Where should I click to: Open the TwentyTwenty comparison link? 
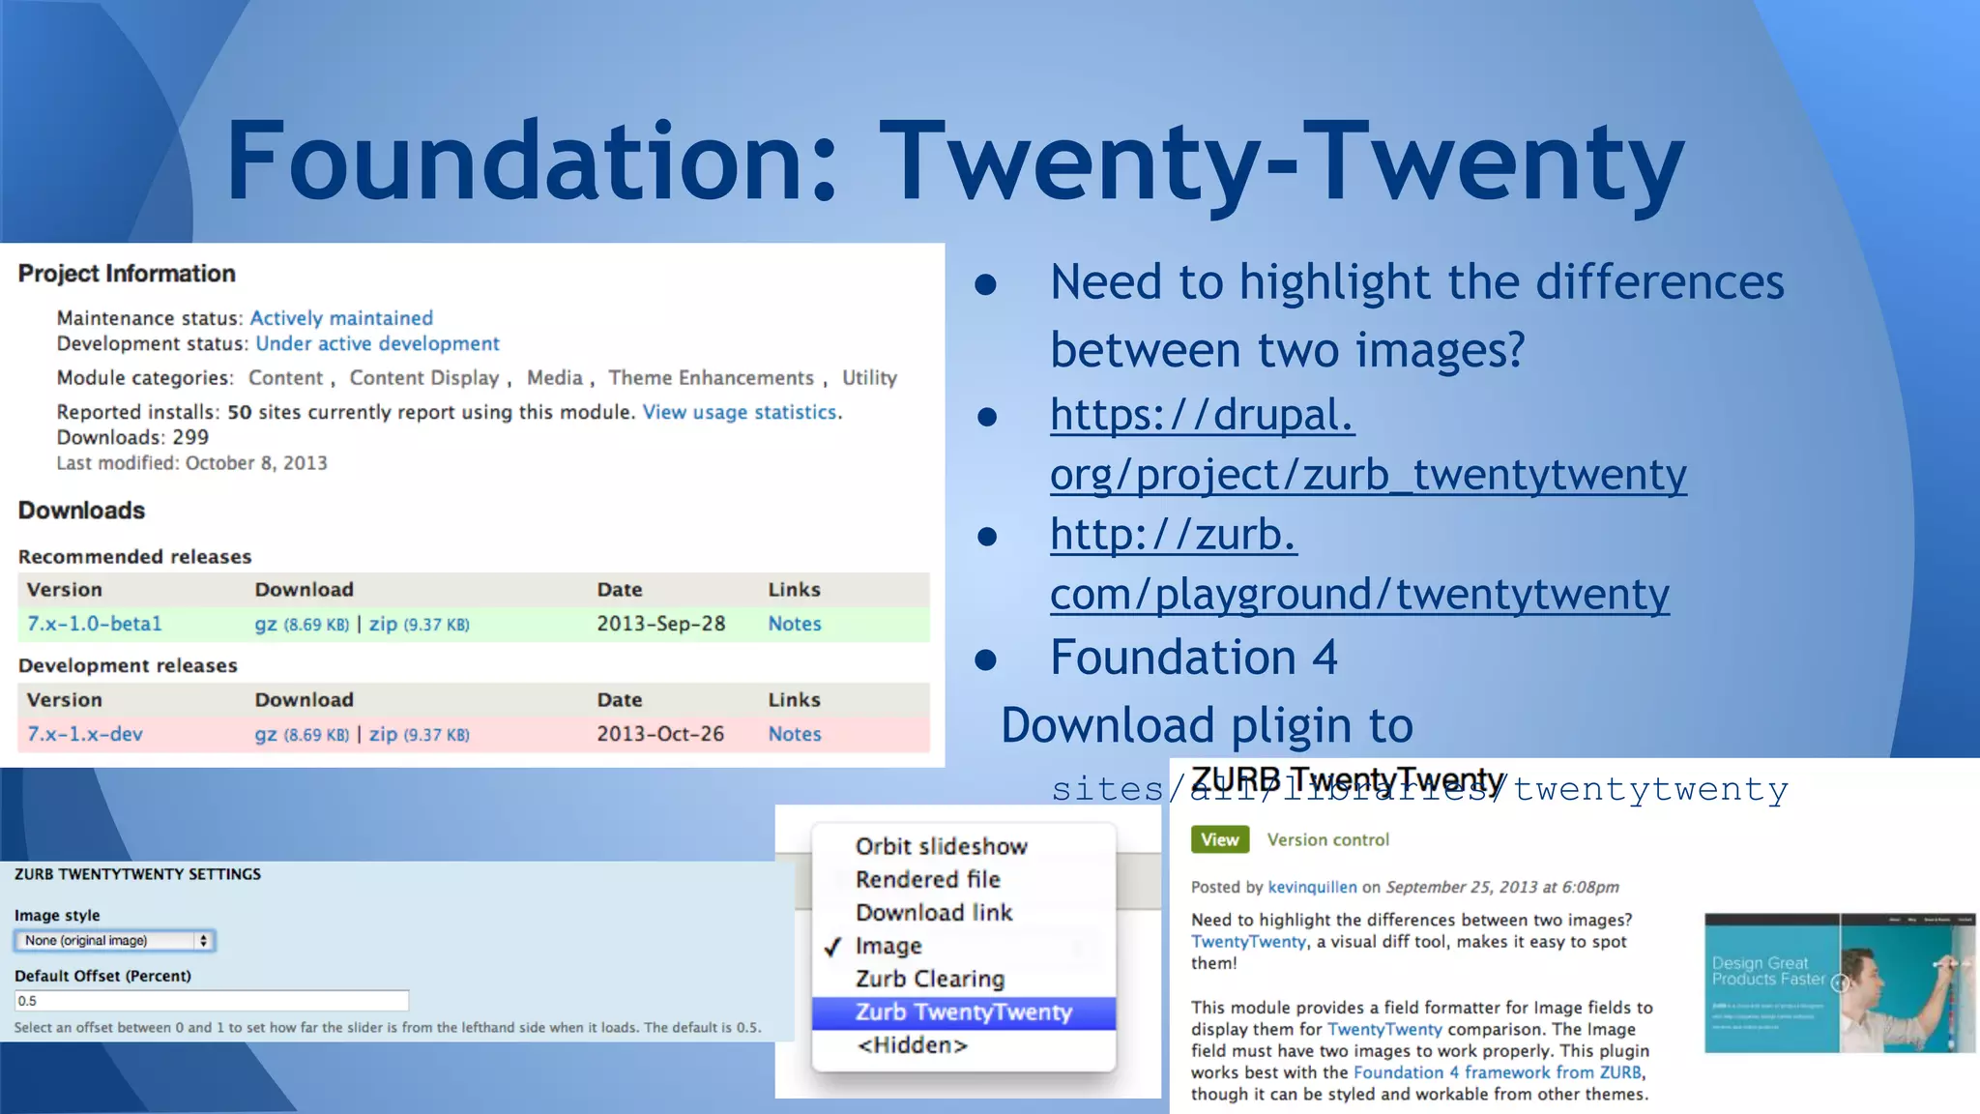pyautogui.click(x=1384, y=1030)
